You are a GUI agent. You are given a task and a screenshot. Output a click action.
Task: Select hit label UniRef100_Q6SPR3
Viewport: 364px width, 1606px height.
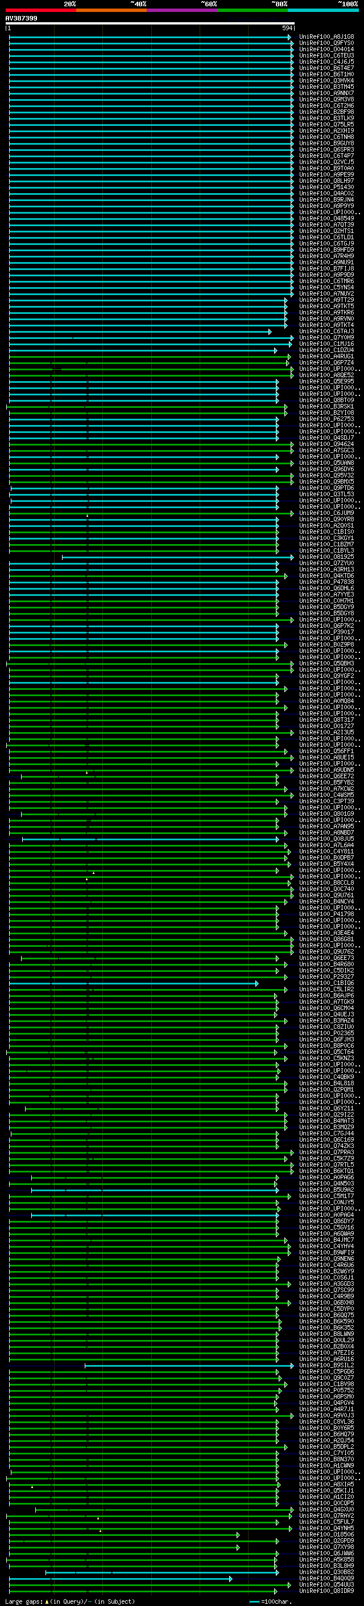[x=326, y=150]
